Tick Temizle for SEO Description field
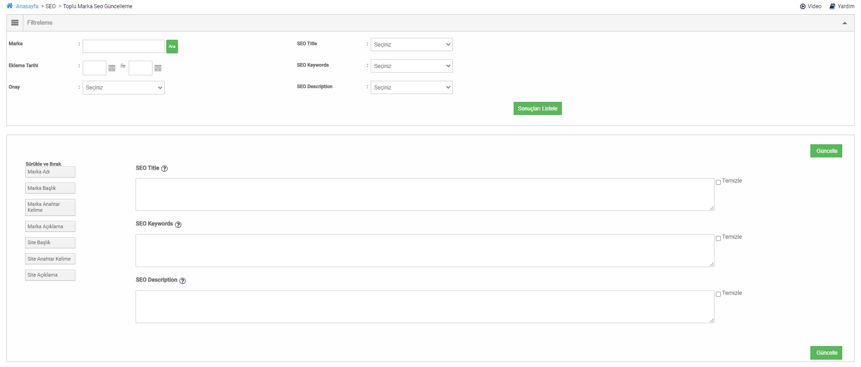Viewport: 861px width, 367px height. tap(718, 294)
